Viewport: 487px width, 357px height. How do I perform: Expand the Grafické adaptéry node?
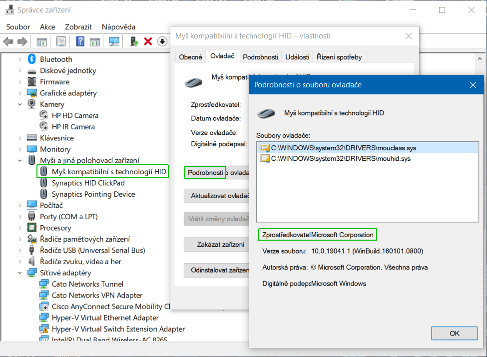pyautogui.click(x=20, y=93)
